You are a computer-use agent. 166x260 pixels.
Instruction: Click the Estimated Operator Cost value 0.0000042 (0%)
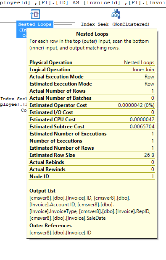pyautogui.click(x=136, y=105)
